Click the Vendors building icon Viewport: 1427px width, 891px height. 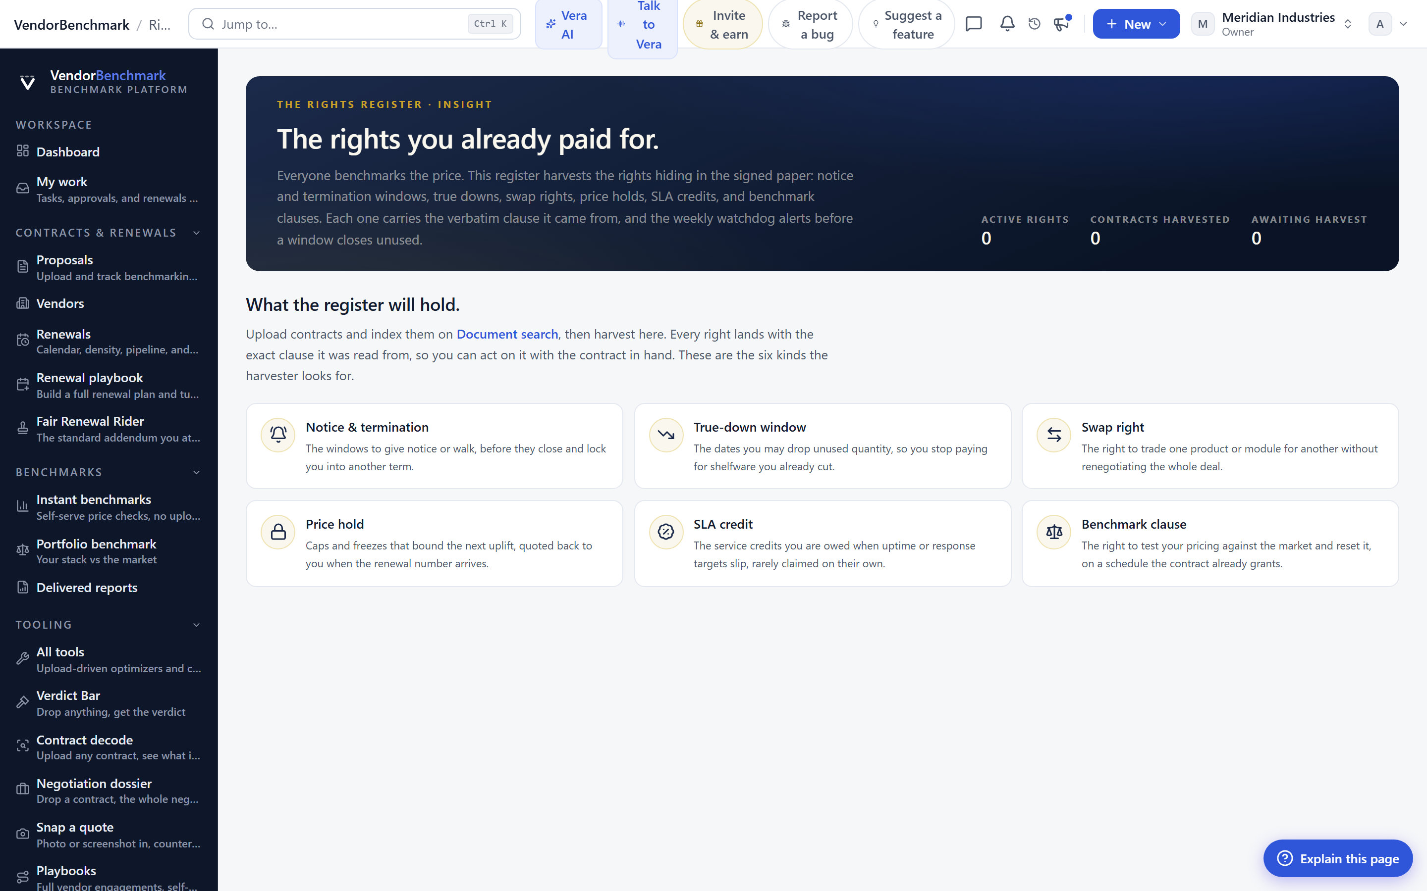pyautogui.click(x=22, y=303)
